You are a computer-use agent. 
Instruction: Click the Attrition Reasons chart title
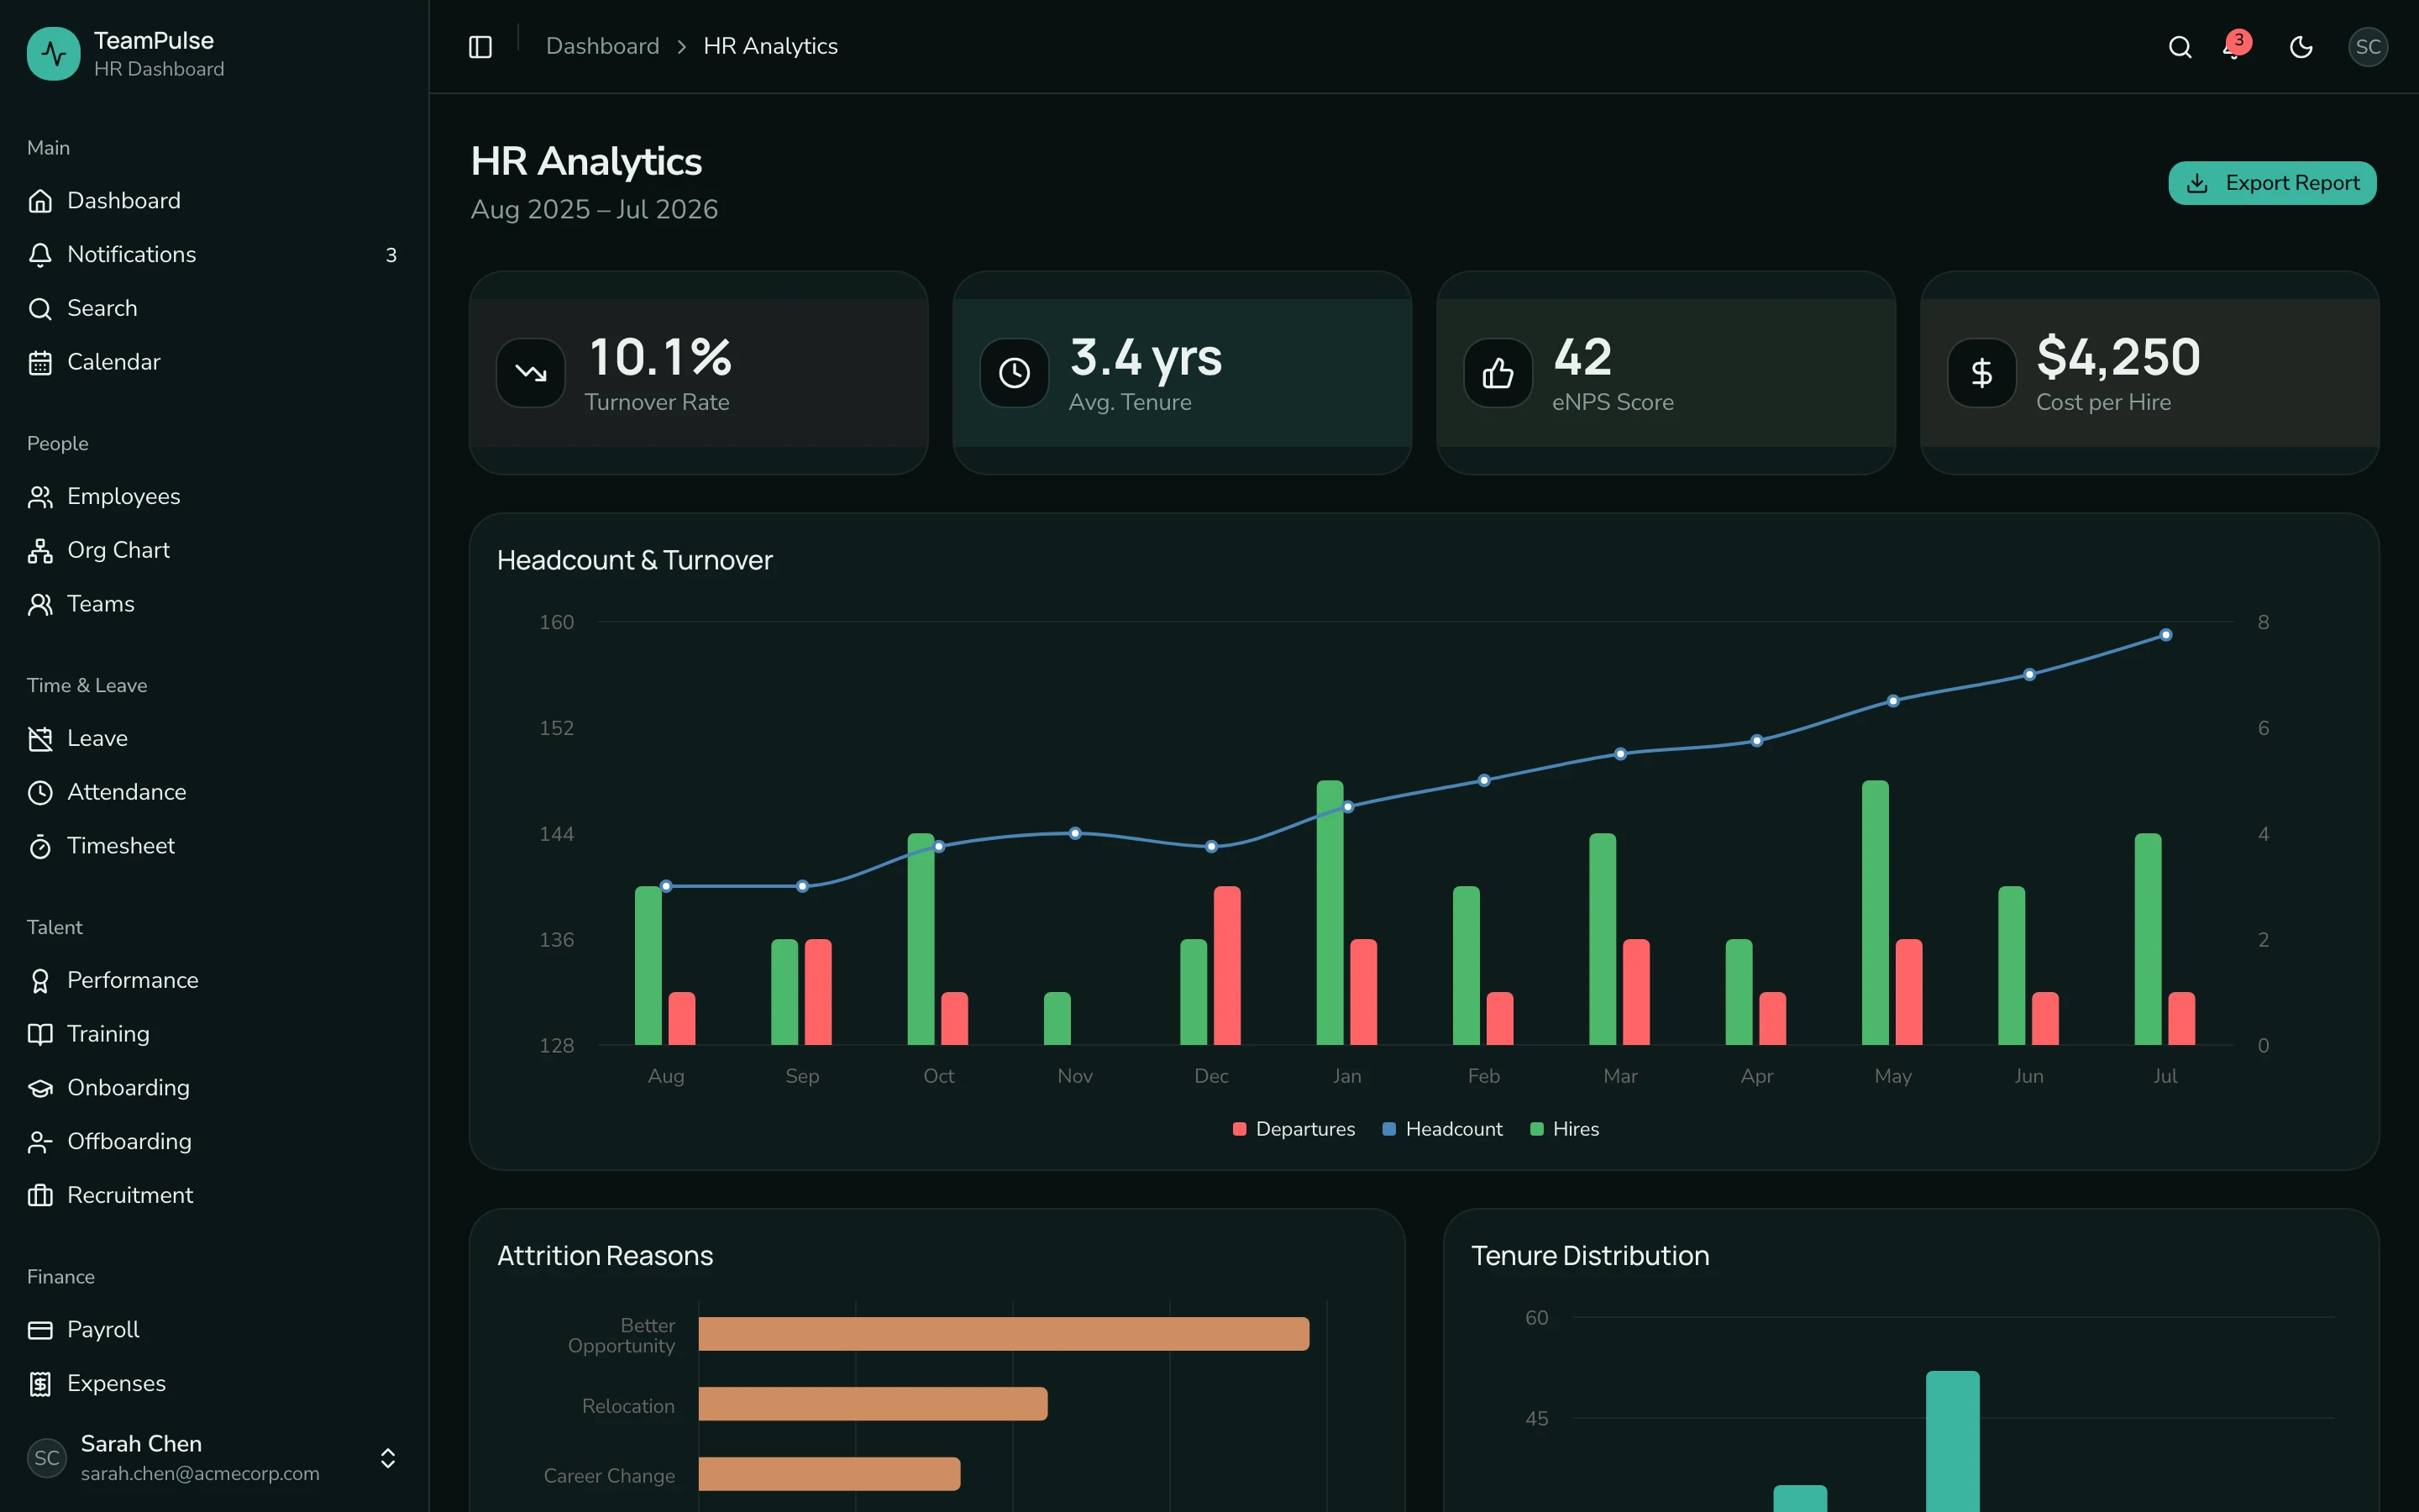click(605, 1255)
